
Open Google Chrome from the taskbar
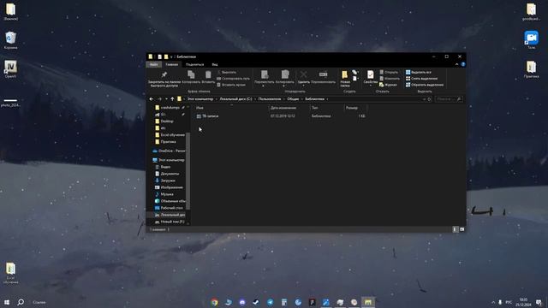[215, 302]
